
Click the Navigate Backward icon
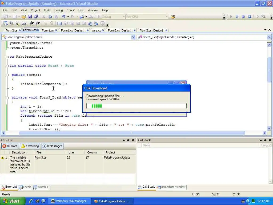[x=82, y=17]
